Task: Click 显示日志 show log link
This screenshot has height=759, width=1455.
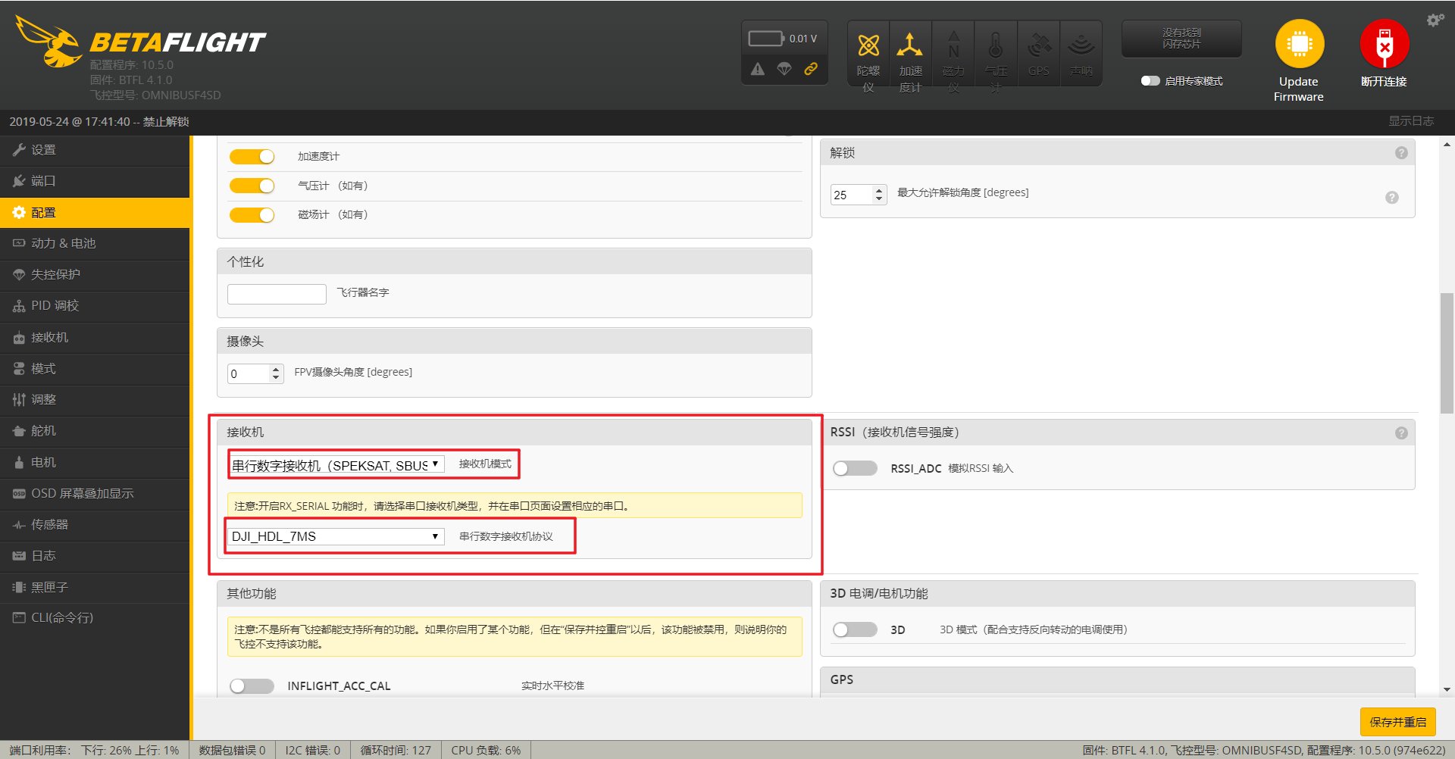Action: [1410, 121]
